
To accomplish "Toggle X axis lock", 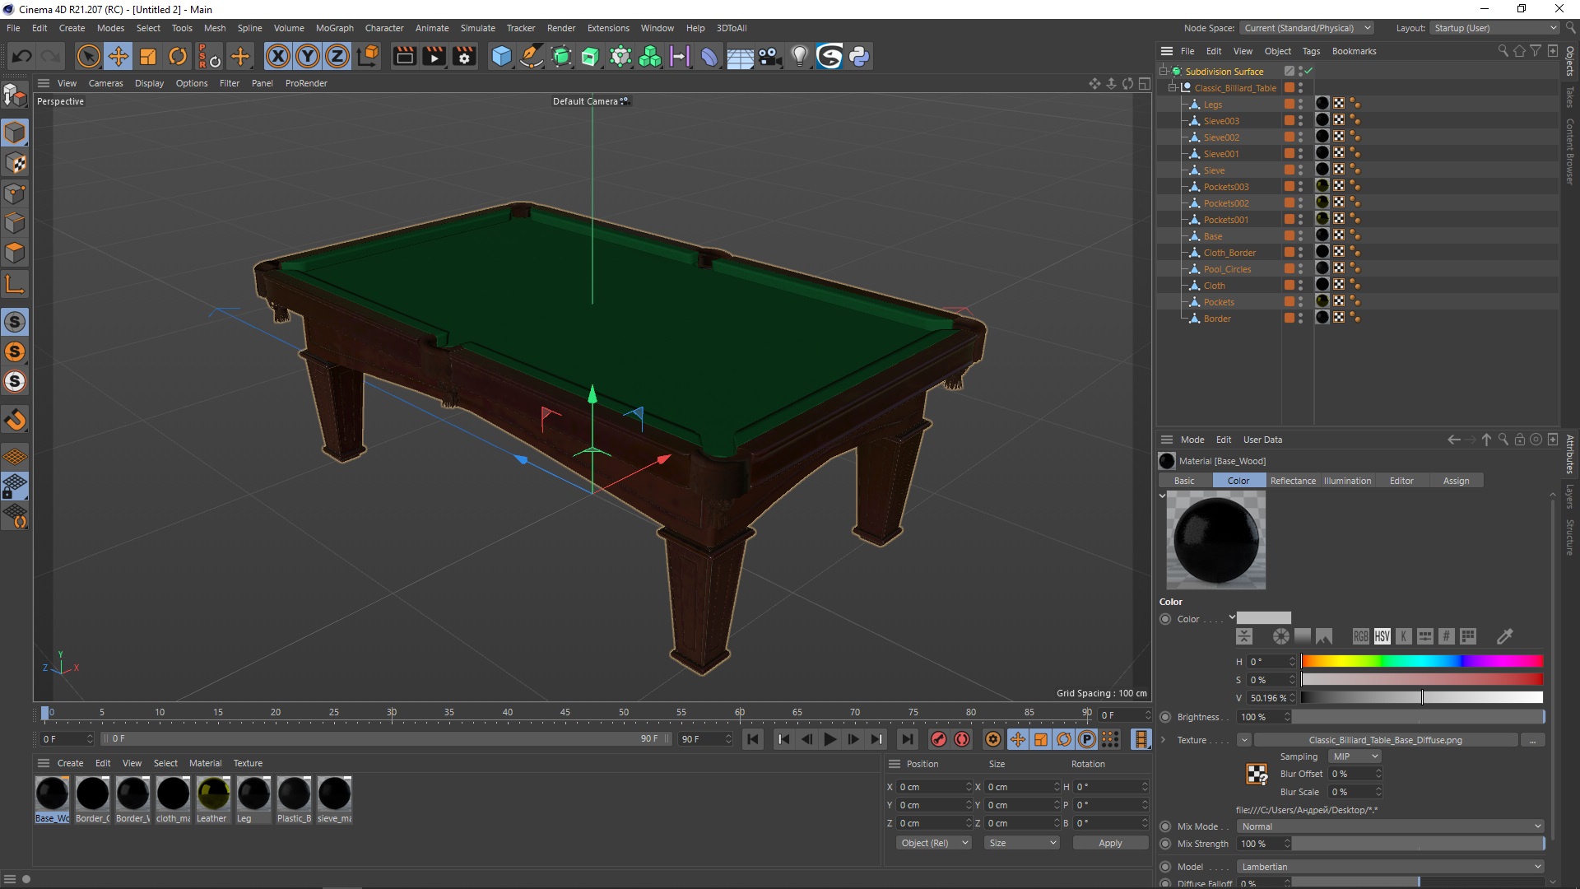I will pos(278,56).
